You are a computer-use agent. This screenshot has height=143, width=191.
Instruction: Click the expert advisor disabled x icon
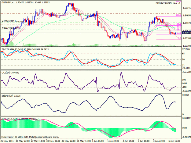[x=179, y=3]
